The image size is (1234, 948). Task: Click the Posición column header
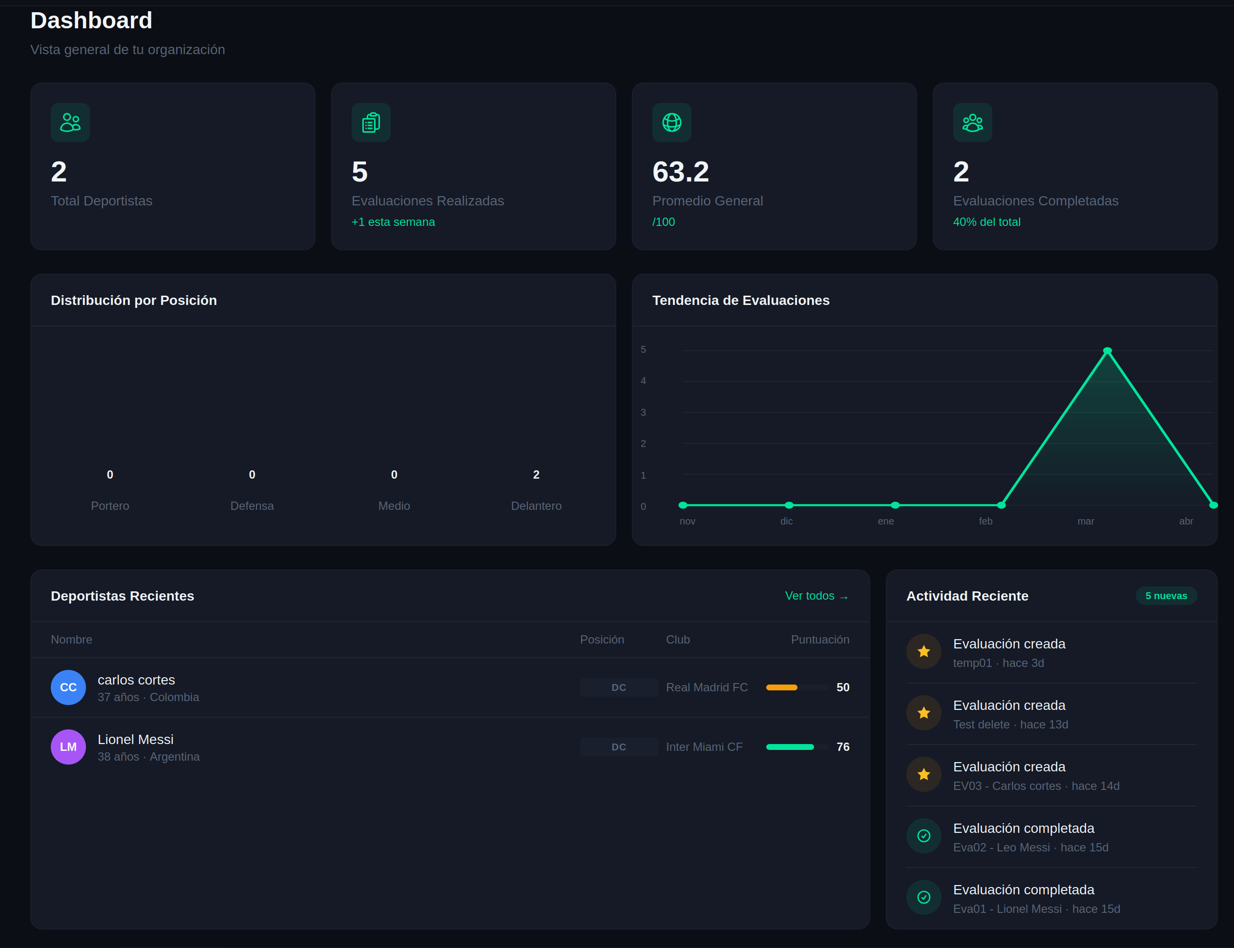pos(602,639)
